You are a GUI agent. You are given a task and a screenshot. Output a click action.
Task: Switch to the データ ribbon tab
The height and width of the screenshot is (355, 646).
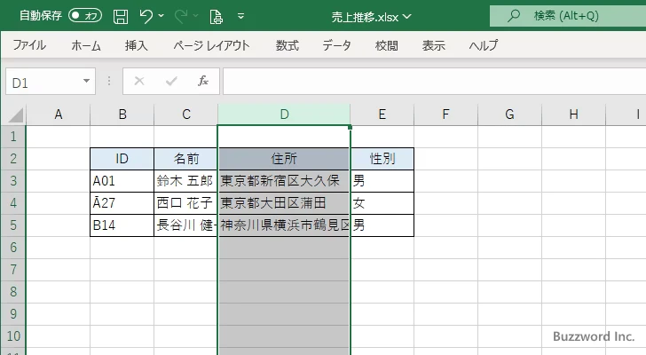[x=336, y=46]
